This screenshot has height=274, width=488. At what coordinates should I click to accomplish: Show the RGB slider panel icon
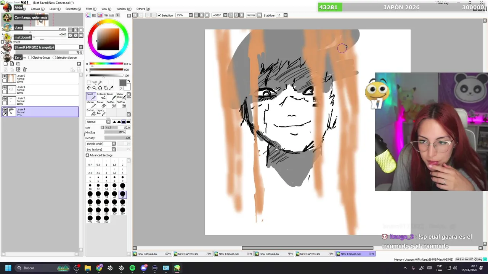94,15
